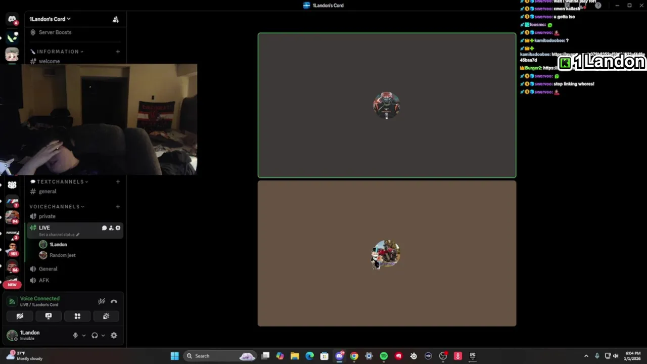Viewport: 647px width, 364px height.
Task: Collapse the TEXTCHANNELS category
Action: click(59, 181)
